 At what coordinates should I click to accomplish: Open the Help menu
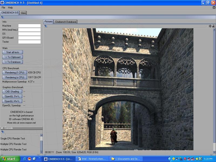point(10,8)
